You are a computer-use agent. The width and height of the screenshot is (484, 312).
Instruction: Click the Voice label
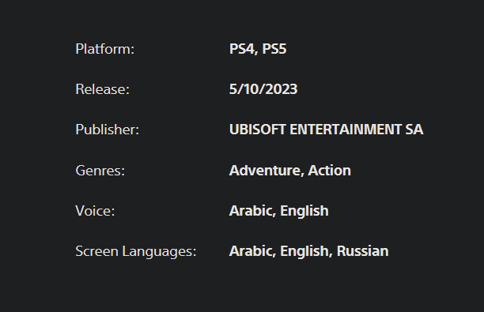[95, 211]
